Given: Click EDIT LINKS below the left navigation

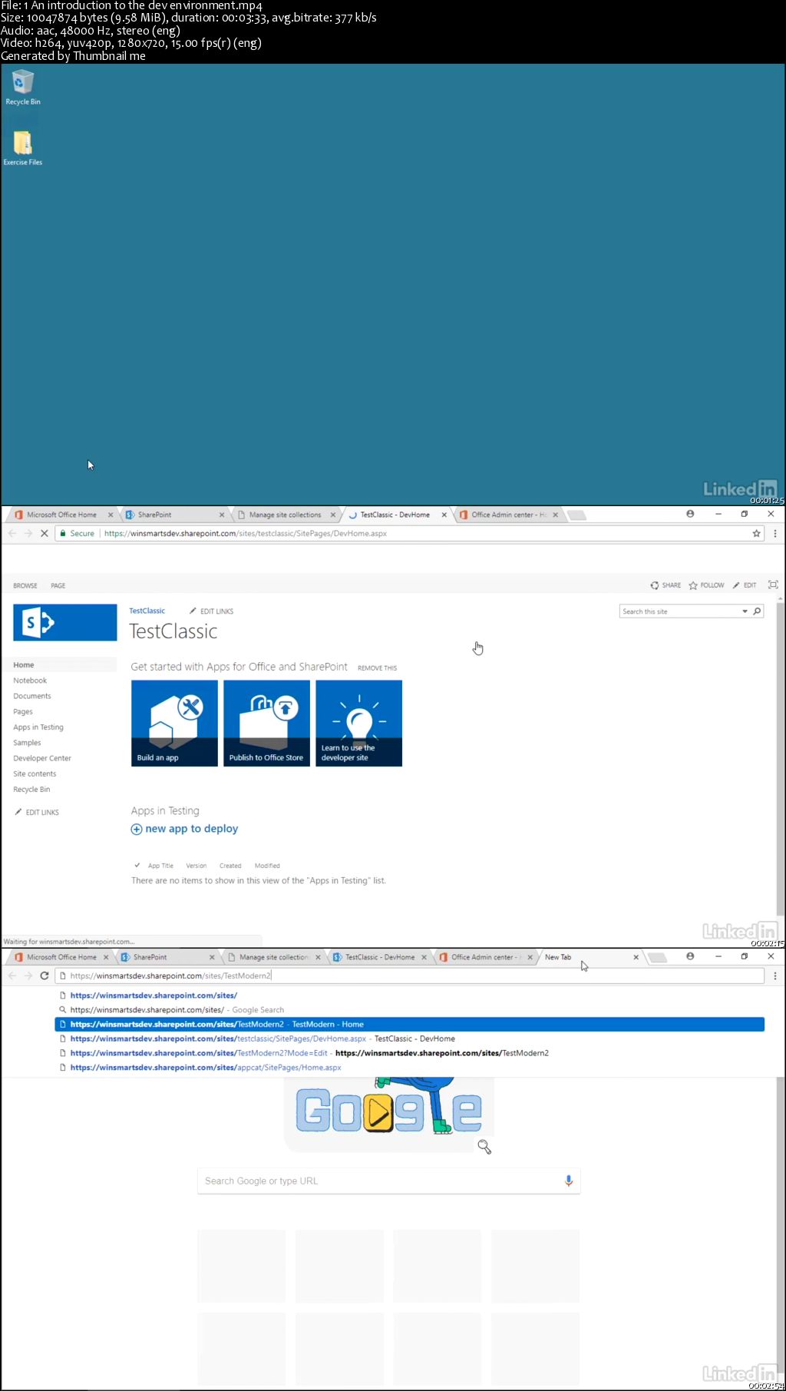Looking at the screenshot, I should 37,812.
